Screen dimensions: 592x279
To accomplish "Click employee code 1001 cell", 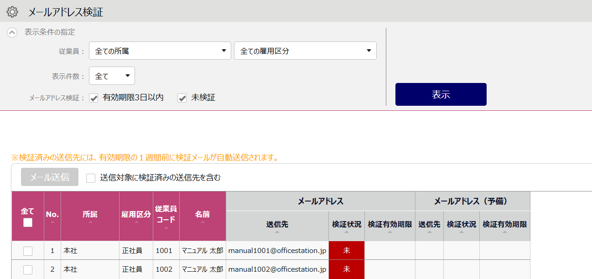I will (x=166, y=251).
